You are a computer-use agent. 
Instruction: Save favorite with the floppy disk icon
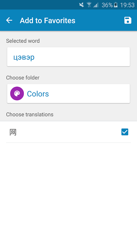[128, 20]
